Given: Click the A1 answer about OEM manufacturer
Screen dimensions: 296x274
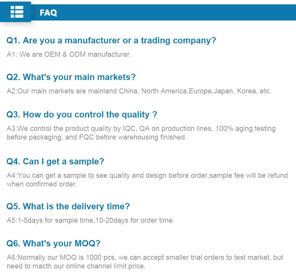Looking at the screenshot, I should (69, 54).
